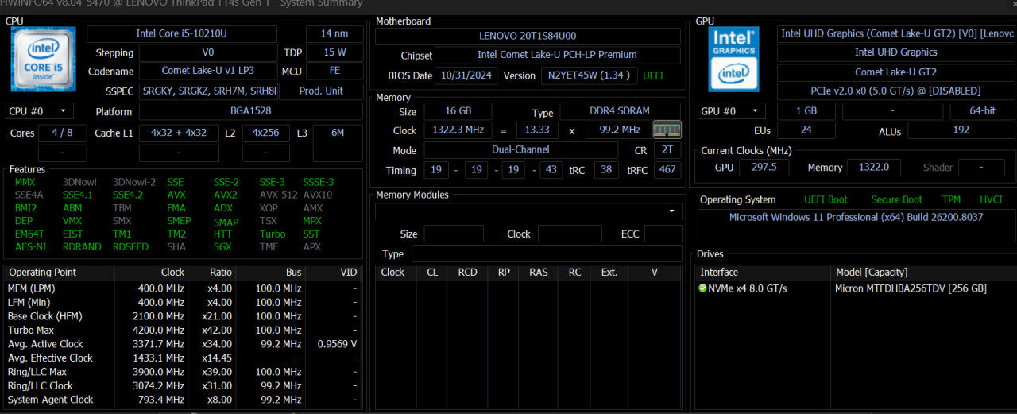Select the LENOVO 20T1S84U00 motherboard field

[528, 37]
